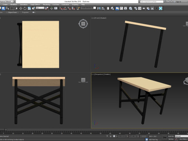Image resolution: width=188 pixels, height=141 pixels.
Task: Open reference coordinate system dropdown
Action: pos(40,8)
